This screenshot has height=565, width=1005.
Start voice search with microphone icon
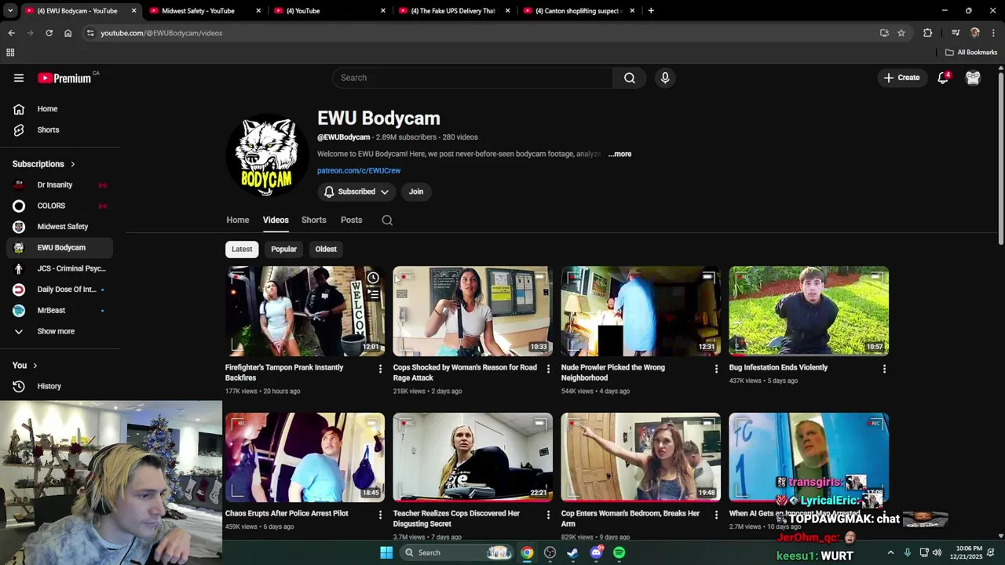pyautogui.click(x=665, y=78)
